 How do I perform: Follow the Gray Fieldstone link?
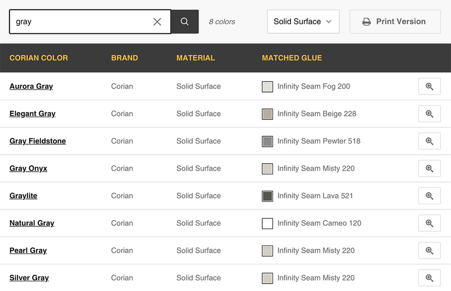pyautogui.click(x=38, y=141)
